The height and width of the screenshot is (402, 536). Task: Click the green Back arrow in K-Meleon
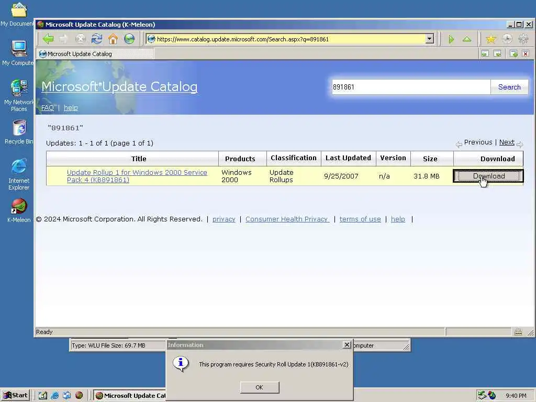[x=48, y=39]
